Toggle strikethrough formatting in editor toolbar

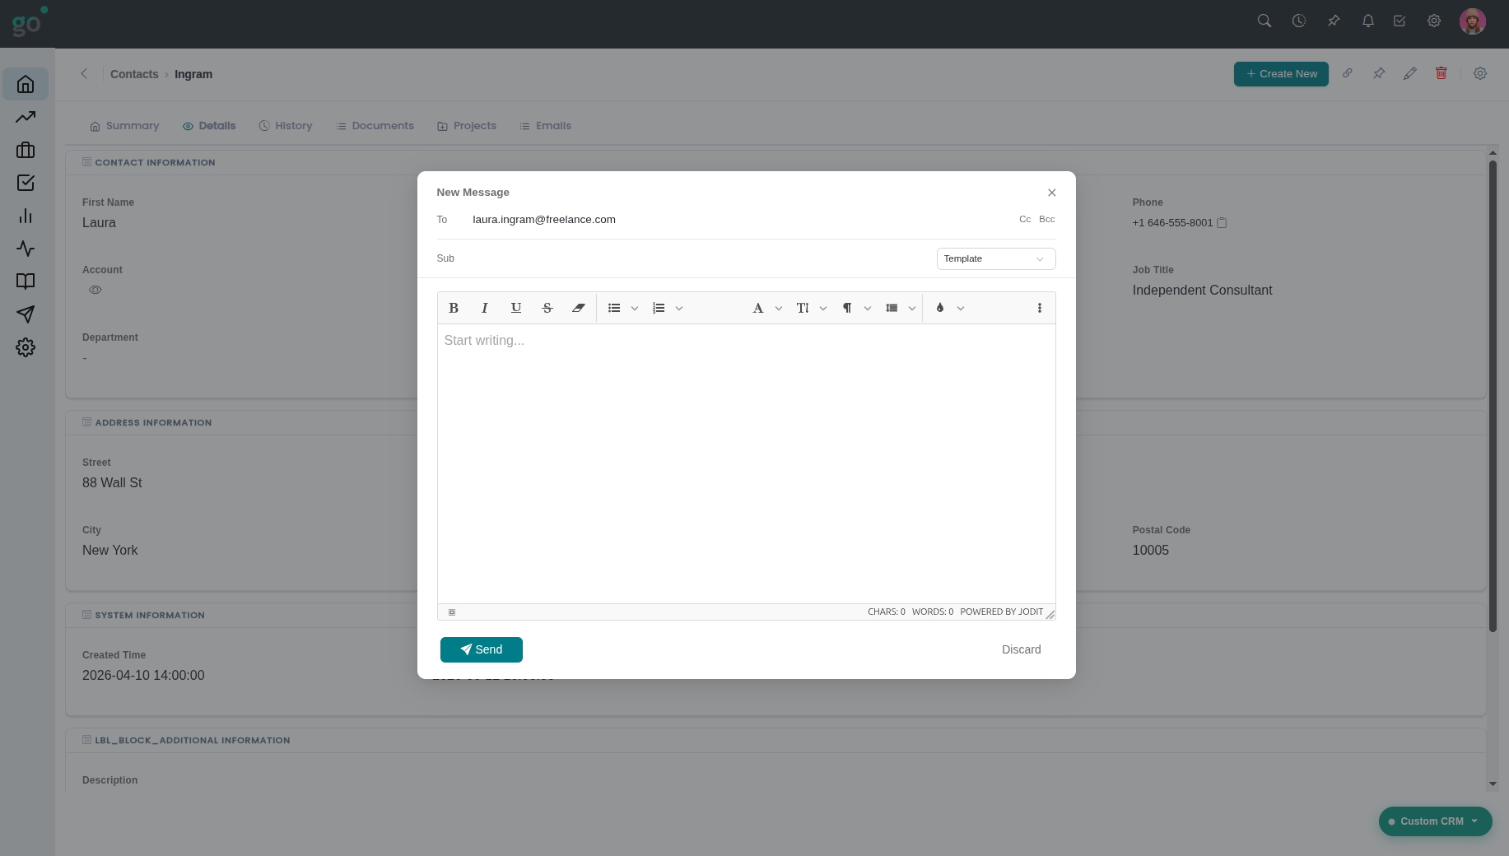tap(547, 308)
